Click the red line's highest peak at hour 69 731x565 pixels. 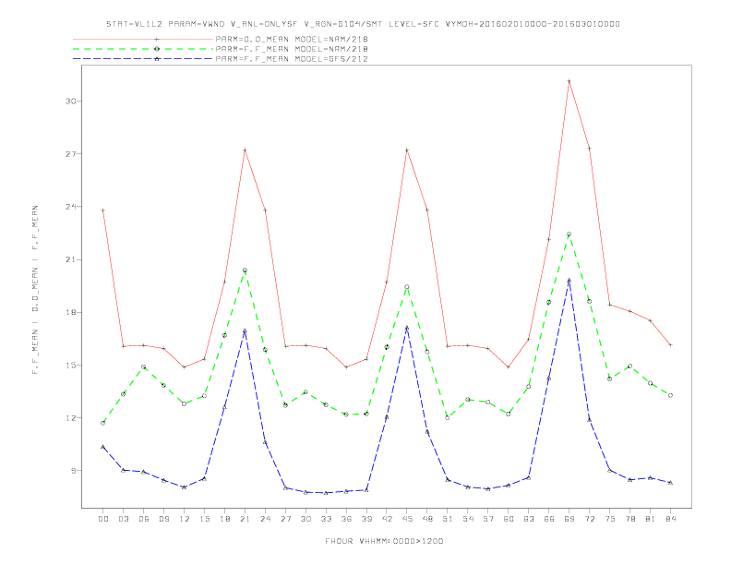[569, 81]
